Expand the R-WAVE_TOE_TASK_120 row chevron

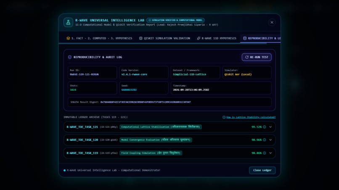click(270, 140)
